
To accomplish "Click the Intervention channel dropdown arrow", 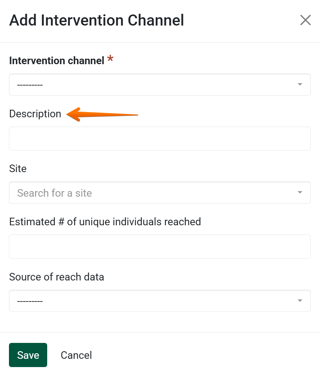I will [300, 85].
